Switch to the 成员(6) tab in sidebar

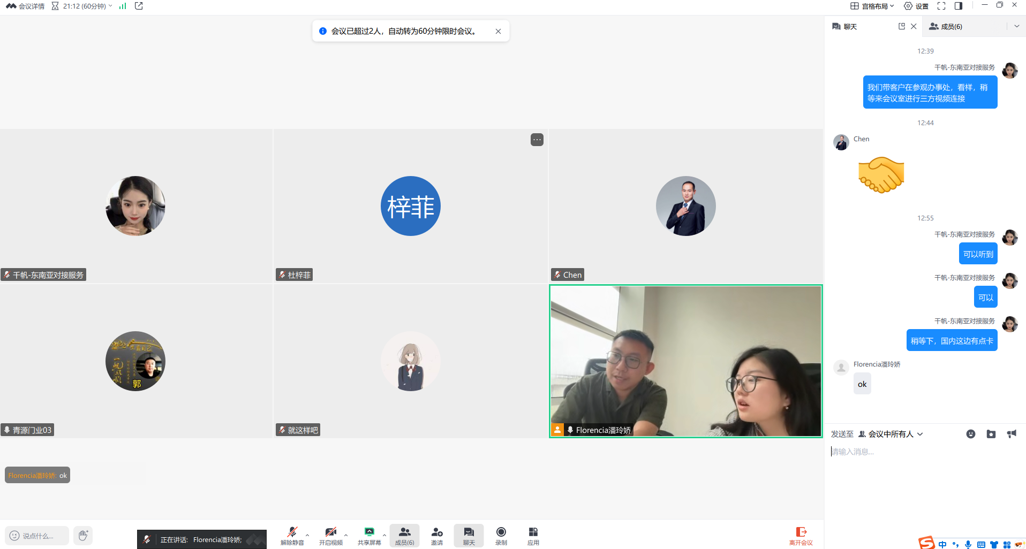[946, 26]
